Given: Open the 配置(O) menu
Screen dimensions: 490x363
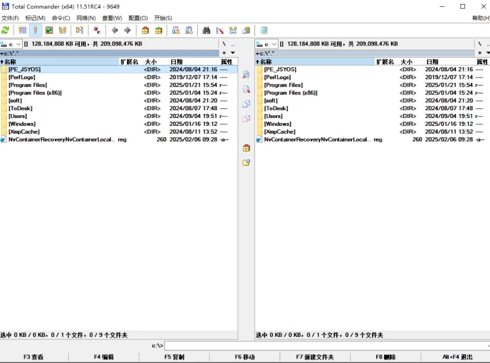Looking at the screenshot, I should (x=138, y=18).
